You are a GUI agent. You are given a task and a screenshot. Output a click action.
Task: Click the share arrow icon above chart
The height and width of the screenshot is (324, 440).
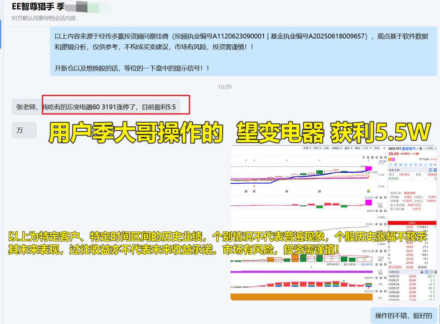pyautogui.click(x=364, y=157)
